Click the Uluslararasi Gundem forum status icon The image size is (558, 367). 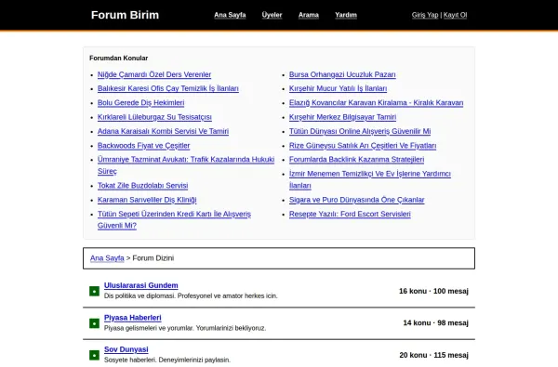94,291
